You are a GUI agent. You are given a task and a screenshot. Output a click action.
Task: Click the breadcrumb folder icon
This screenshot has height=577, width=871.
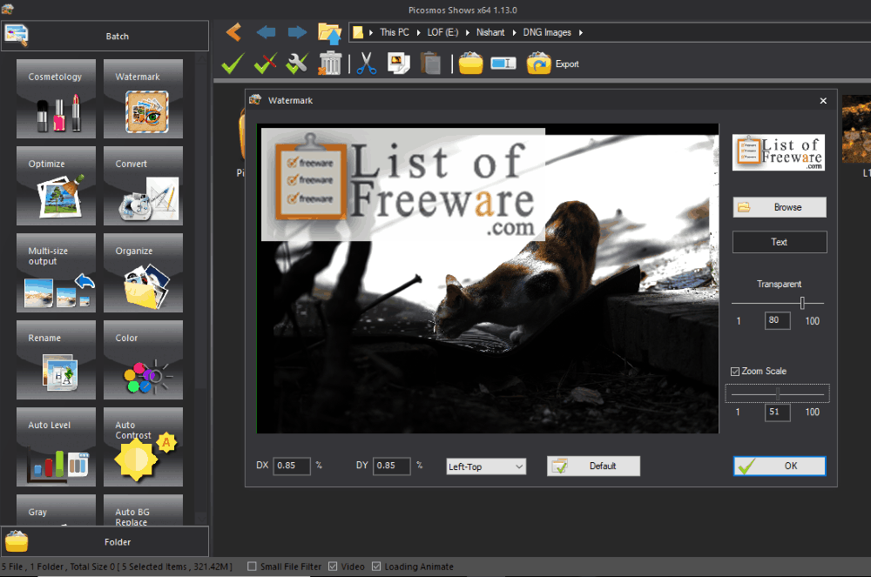358,33
